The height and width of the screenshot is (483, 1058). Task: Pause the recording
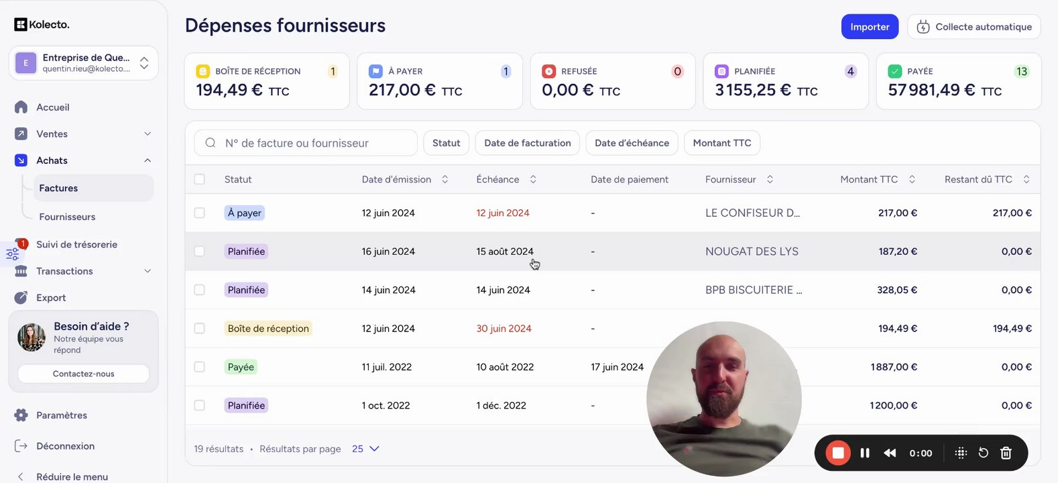pyautogui.click(x=865, y=453)
